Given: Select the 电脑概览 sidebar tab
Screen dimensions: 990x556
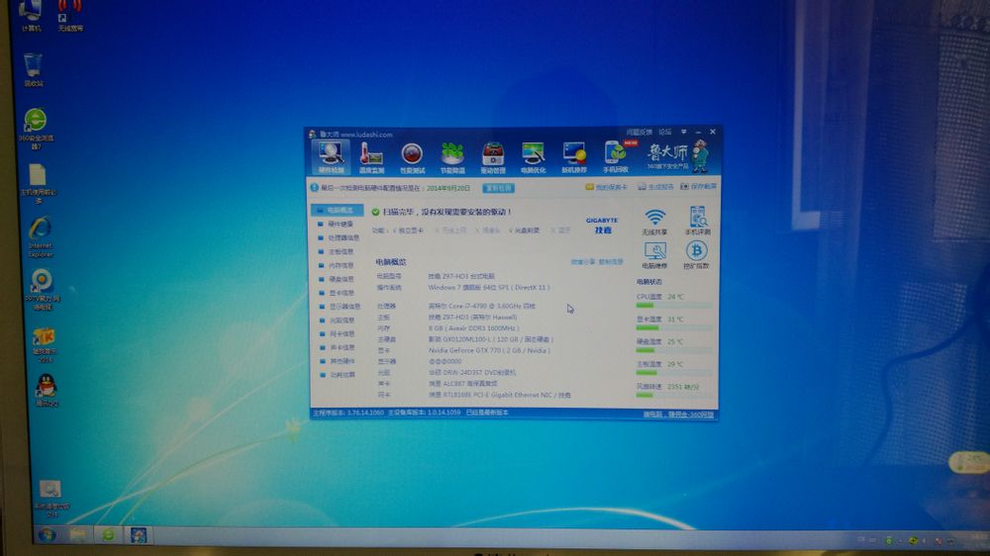Looking at the screenshot, I should tap(338, 210).
